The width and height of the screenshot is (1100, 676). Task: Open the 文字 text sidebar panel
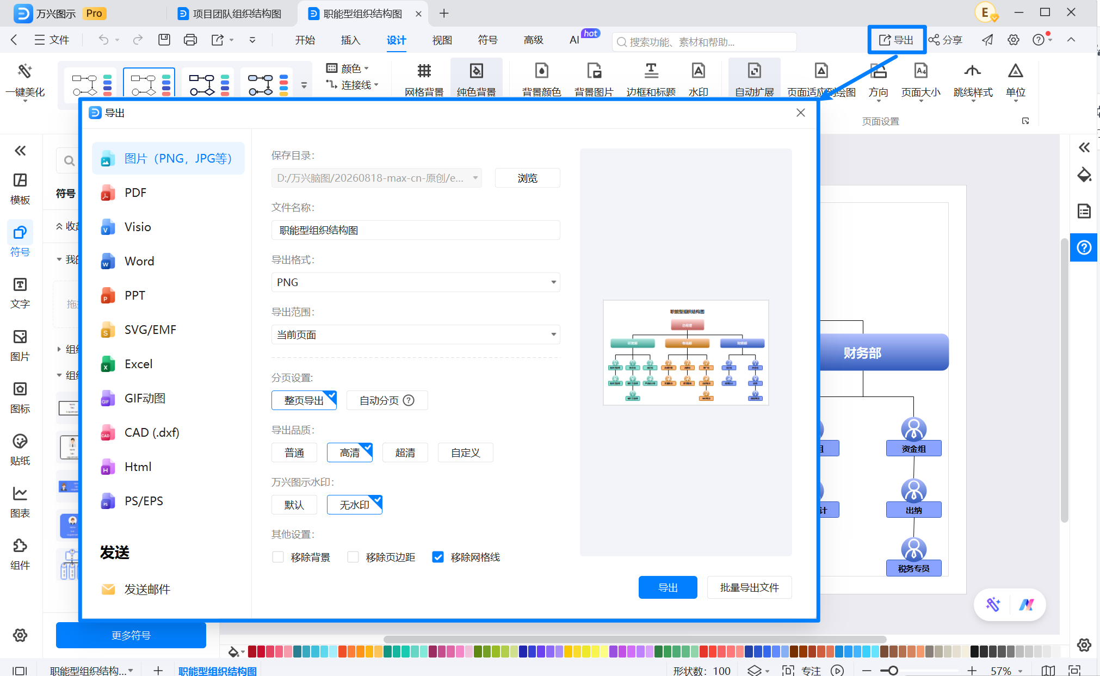pos(20,293)
